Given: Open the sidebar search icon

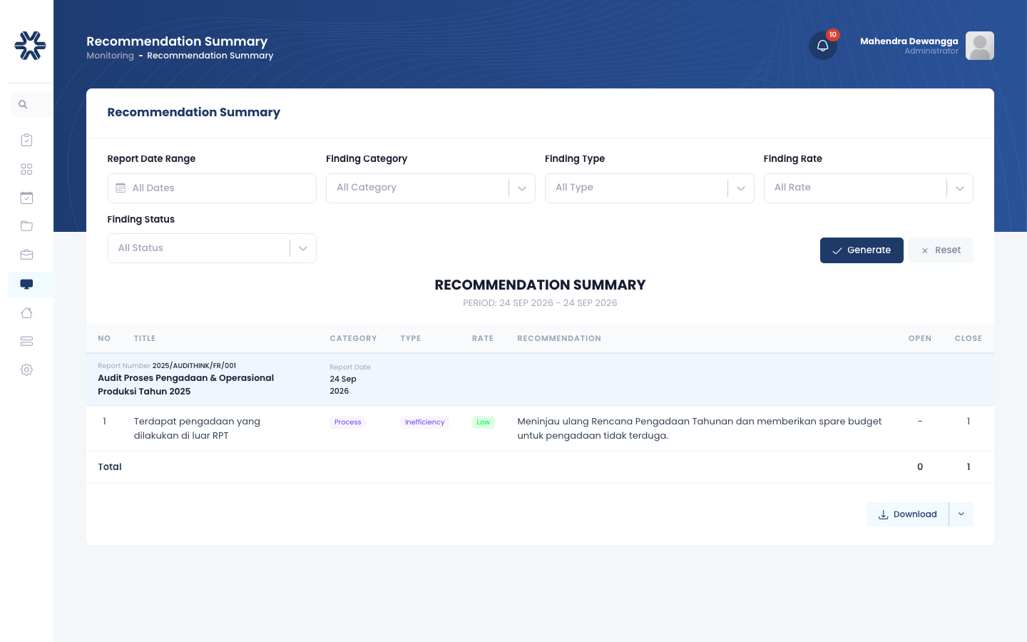Looking at the screenshot, I should click(23, 105).
